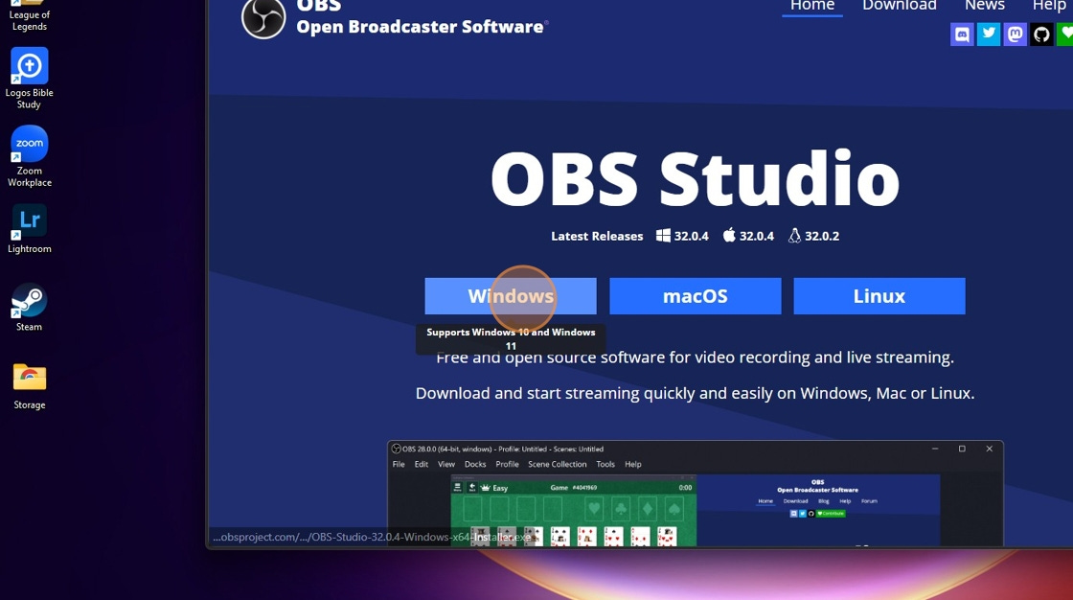Click the green heart contribute icon
The image size is (1073, 600).
click(x=1064, y=34)
